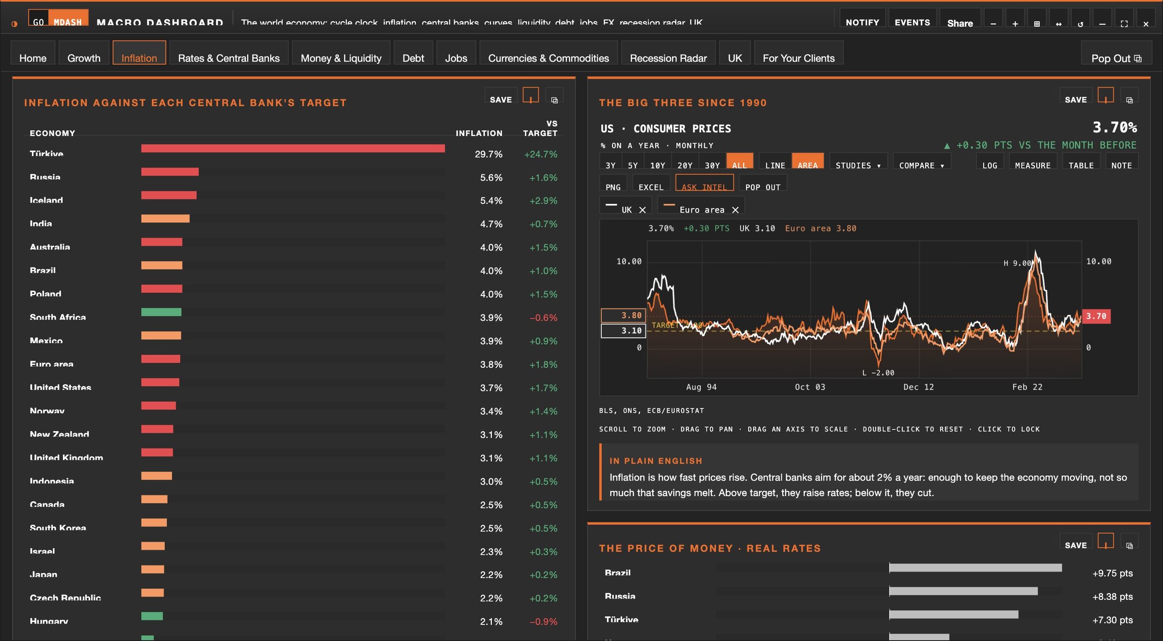
Task: Select the 30Y time range
Action: point(712,161)
